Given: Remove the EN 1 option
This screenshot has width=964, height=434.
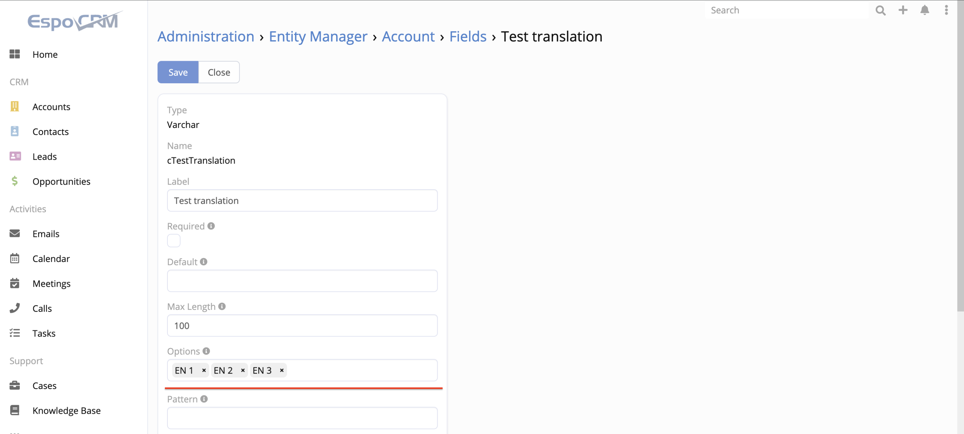Looking at the screenshot, I should [204, 370].
